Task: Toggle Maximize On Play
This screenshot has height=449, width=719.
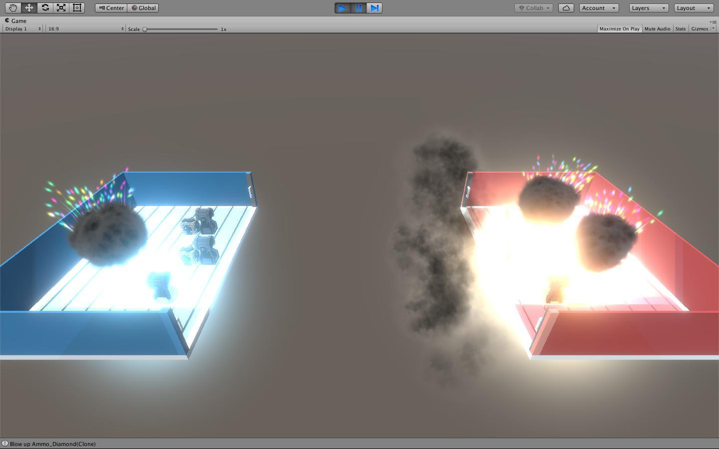Action: (619, 29)
